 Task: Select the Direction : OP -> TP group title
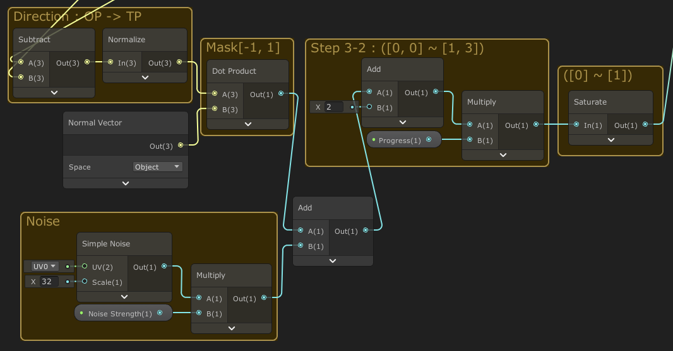pyautogui.click(x=77, y=16)
